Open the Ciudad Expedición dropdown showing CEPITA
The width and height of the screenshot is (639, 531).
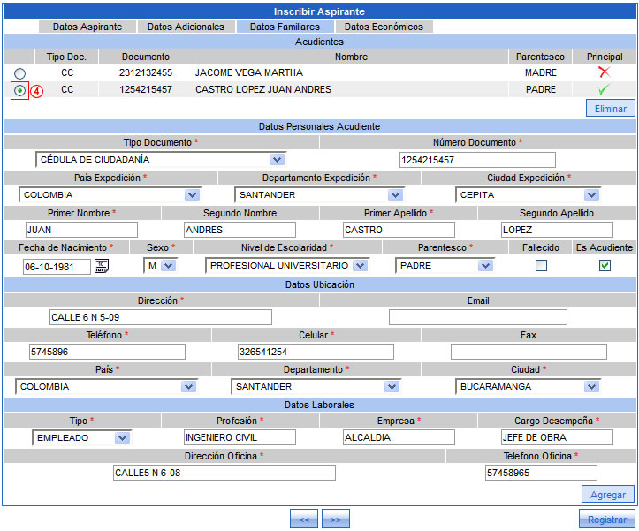[528, 194]
